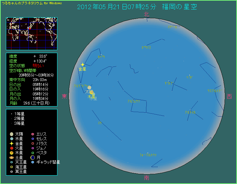Screen dimensions: 237x184
Task: Click the Polaris (ポラリス) star label
Action: coord(146,47)
